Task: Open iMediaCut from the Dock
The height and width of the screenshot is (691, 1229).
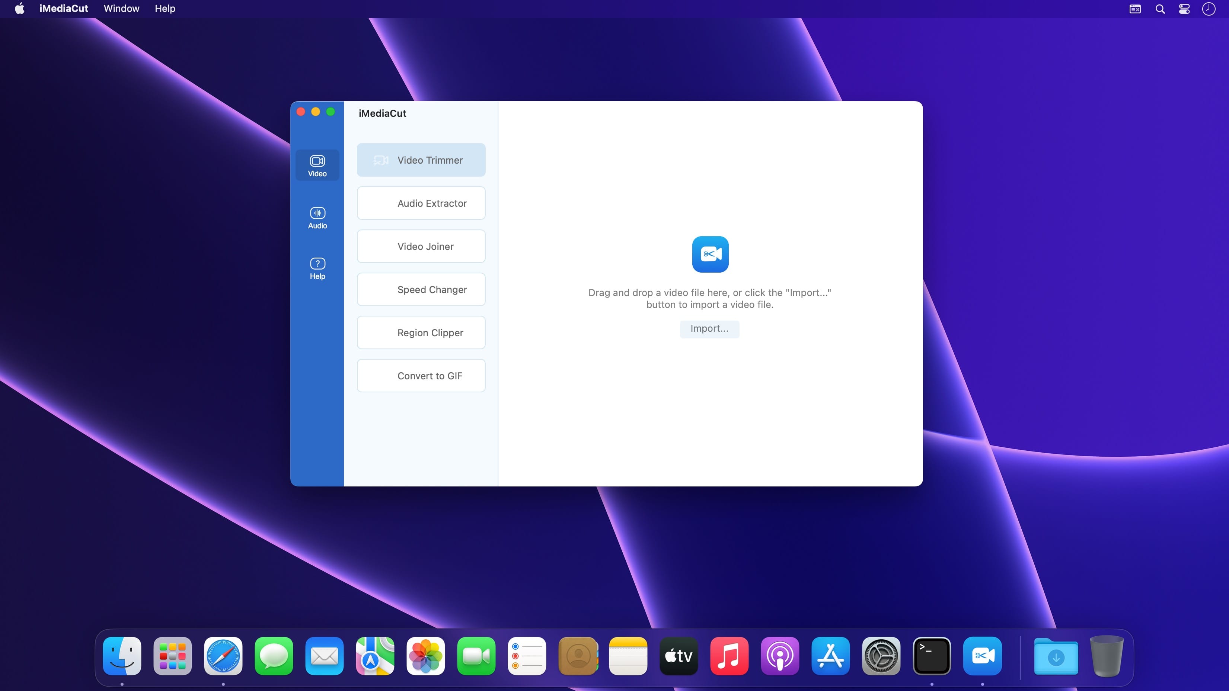Action: point(982,656)
